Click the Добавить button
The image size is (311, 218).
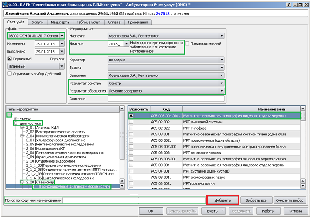(x=223, y=200)
